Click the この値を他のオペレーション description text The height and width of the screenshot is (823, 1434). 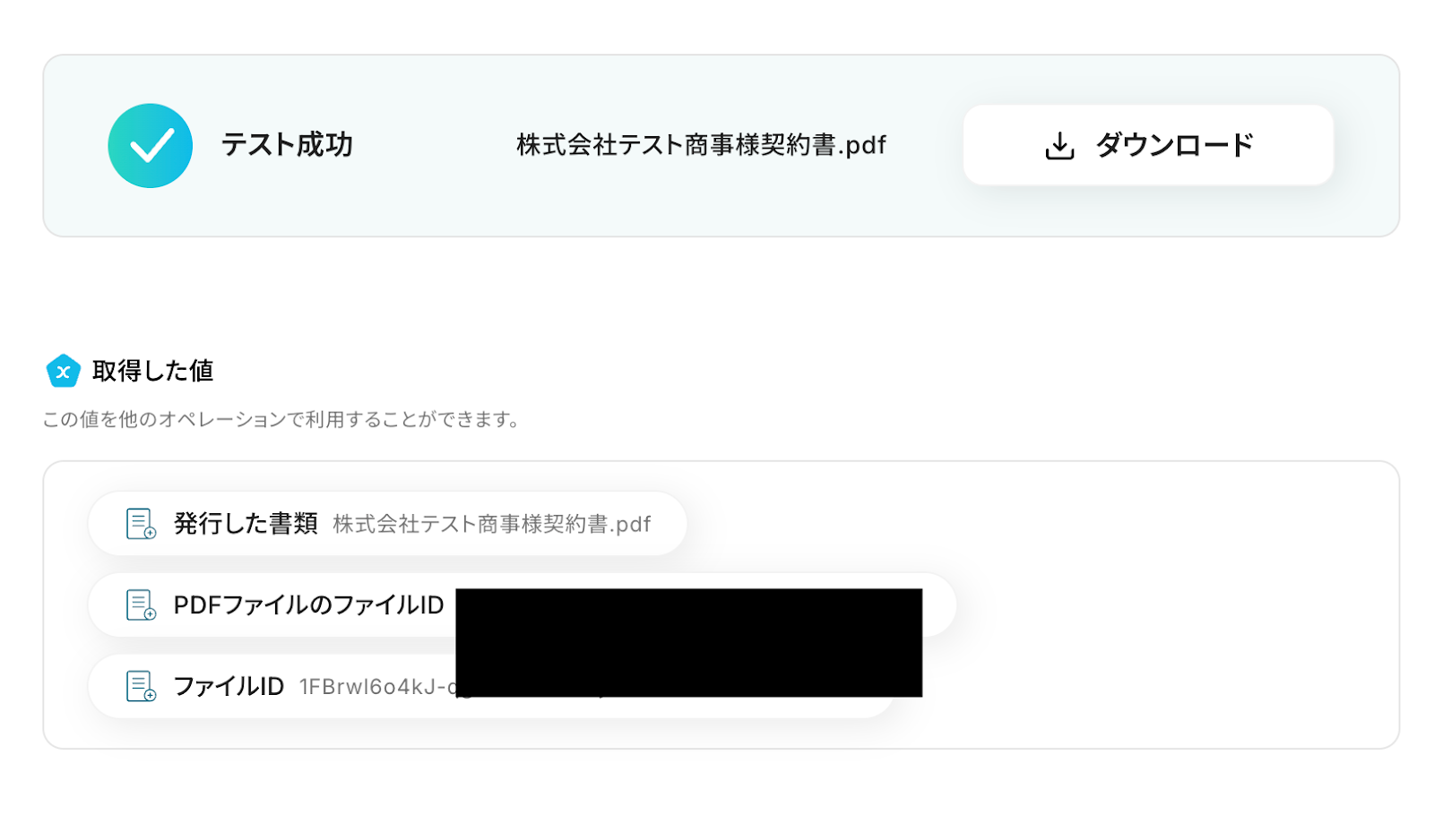[x=281, y=420]
